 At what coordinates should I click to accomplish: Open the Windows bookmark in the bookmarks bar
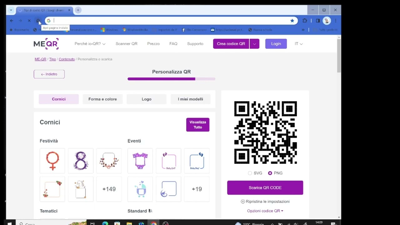tap(109, 30)
